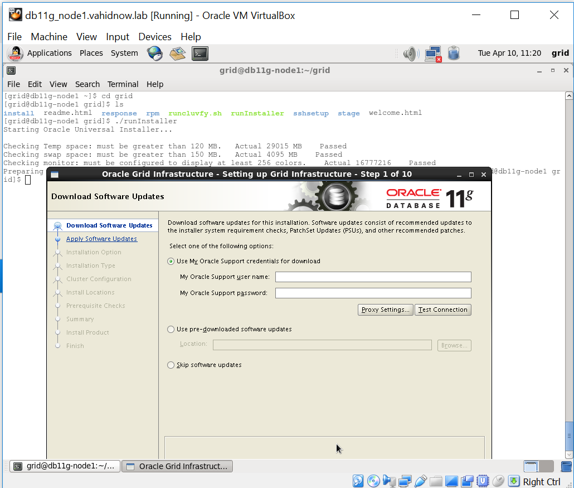The height and width of the screenshot is (488, 574).
Task: Click the blue battery-like applet in the GNOME panel
Action: point(454,53)
